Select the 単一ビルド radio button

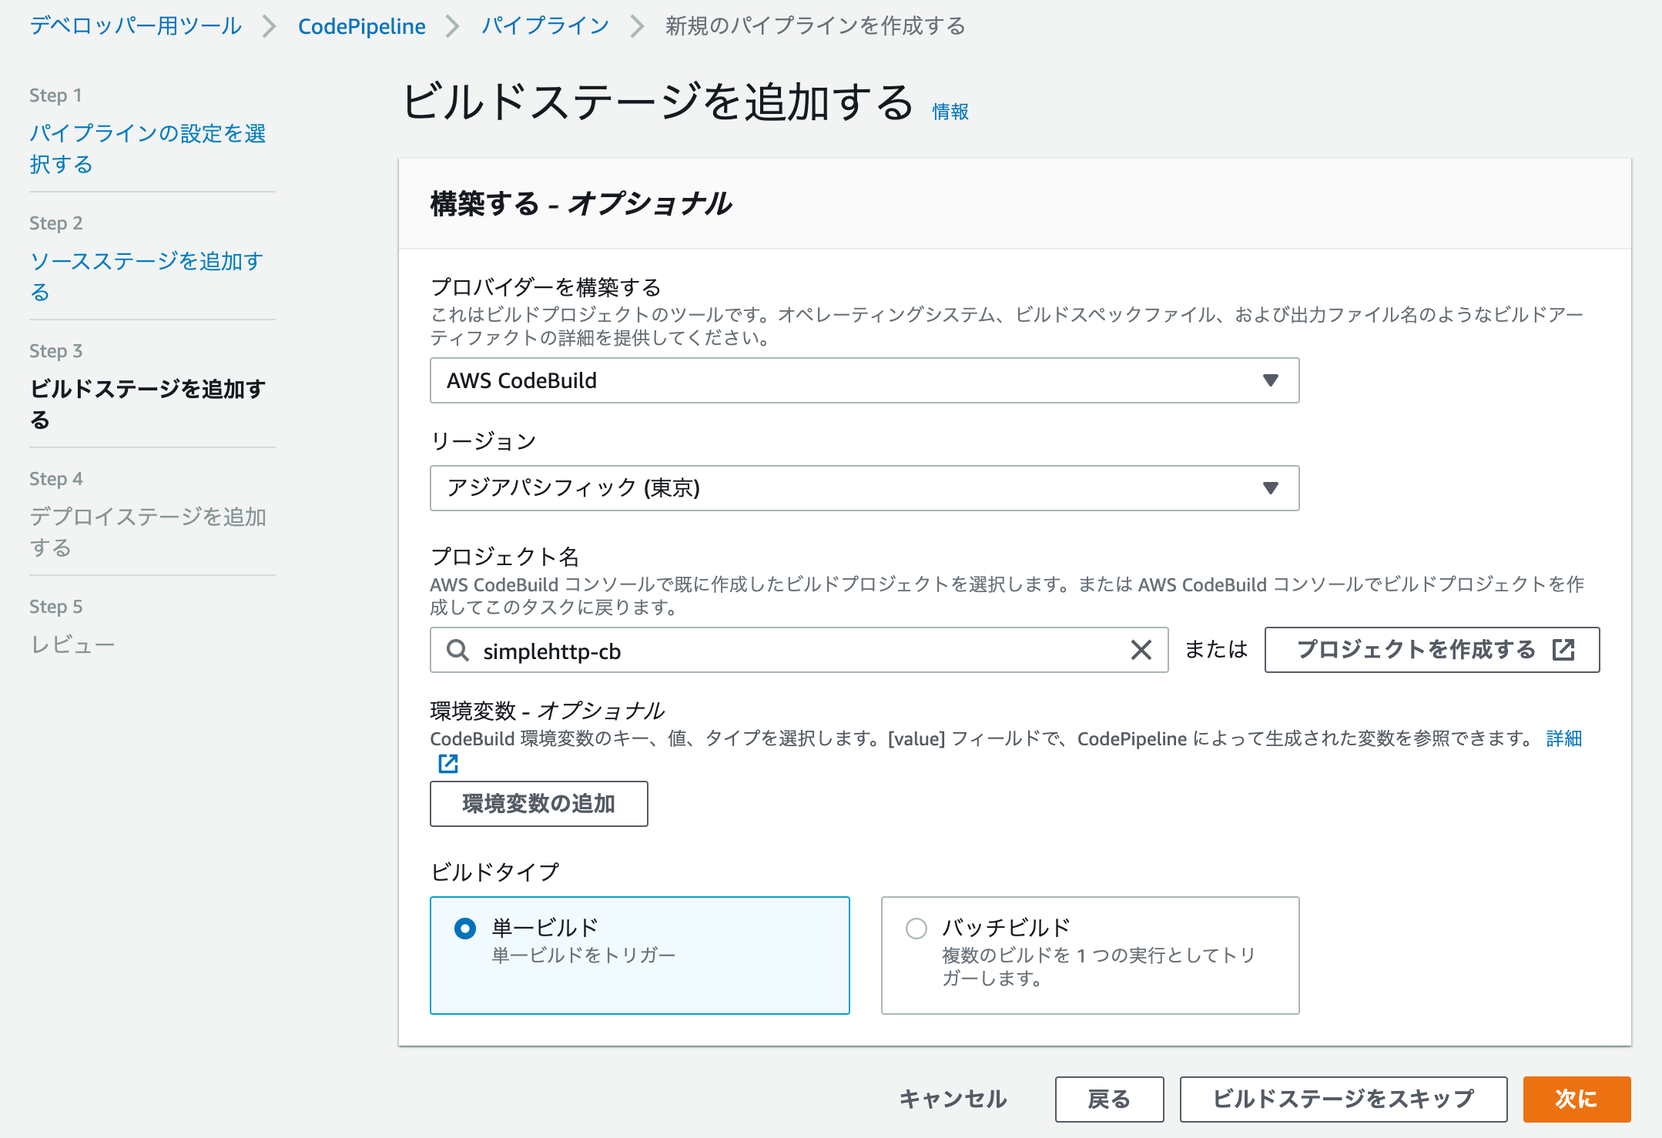coord(464,928)
